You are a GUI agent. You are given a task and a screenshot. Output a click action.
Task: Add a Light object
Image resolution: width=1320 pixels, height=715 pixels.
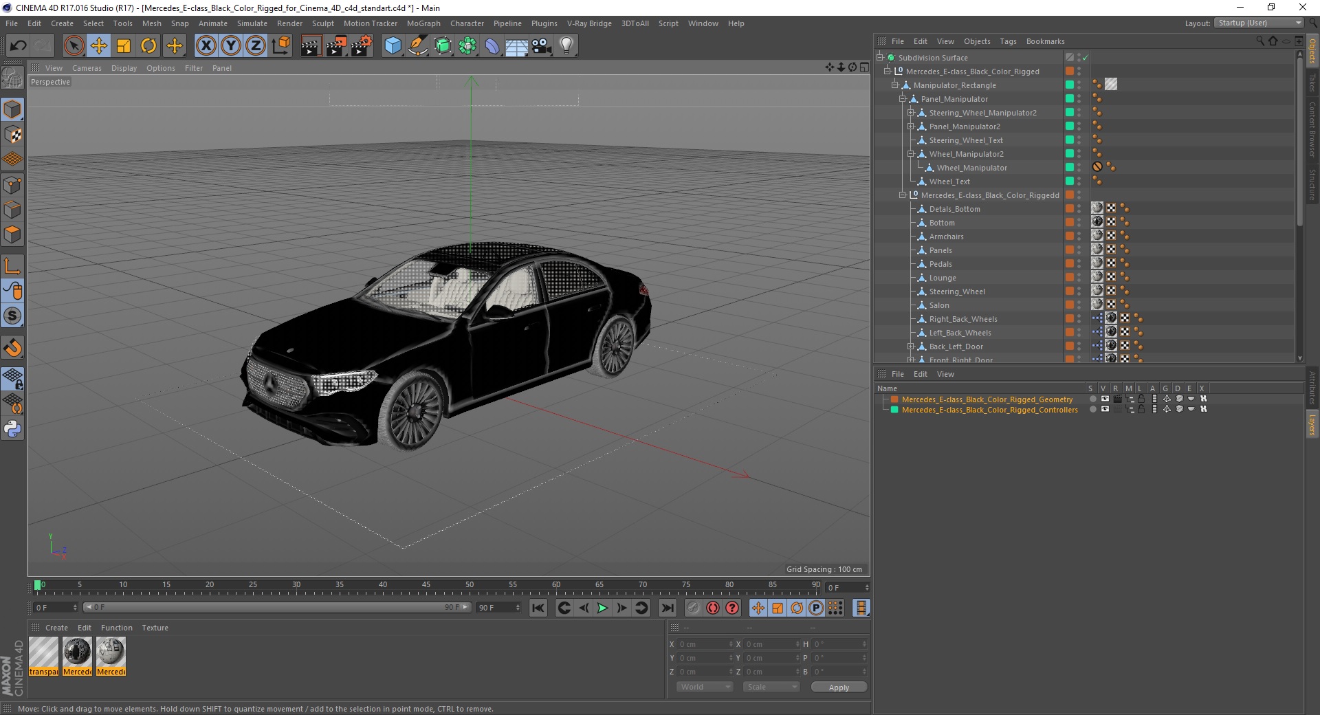(566, 46)
